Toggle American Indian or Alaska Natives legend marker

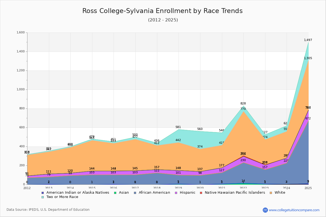coord(42,193)
